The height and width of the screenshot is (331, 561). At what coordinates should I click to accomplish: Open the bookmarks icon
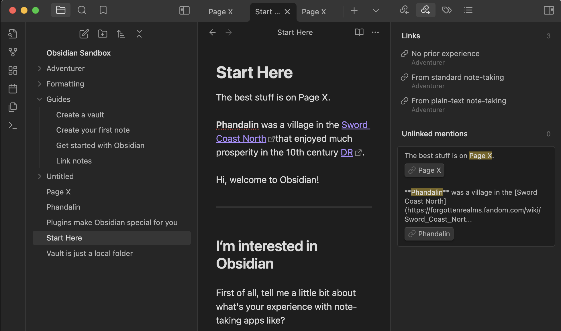(x=103, y=10)
